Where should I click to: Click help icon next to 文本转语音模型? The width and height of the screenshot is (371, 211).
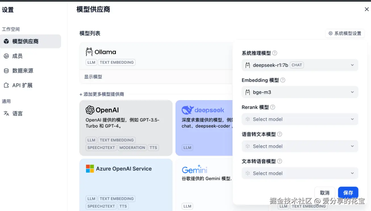click(x=280, y=161)
